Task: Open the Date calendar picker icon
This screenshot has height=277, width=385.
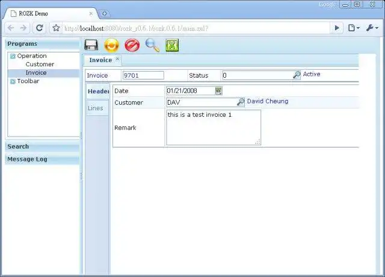Action: pos(218,91)
